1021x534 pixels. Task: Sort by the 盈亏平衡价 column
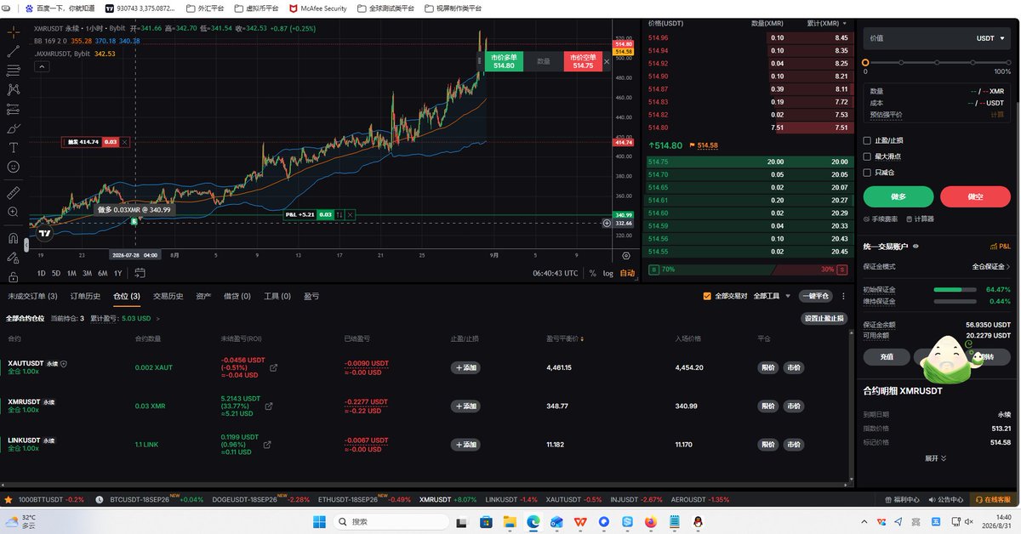tap(566, 338)
